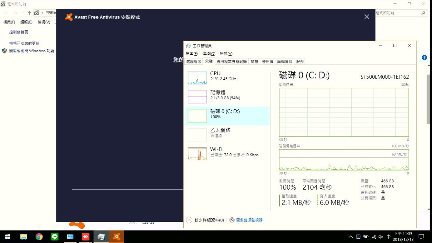The width and height of the screenshot is (432, 243).
Task: Switch to the 開機 startup tab
Action: 254,61
